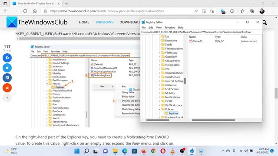This screenshot has width=278, height=156.
Task: Click the Registry Editor address path field
Action: pos(202,32)
